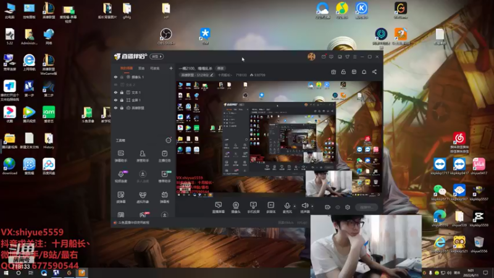Show the hidden 文本 2 source
The image size is (494, 278).
point(115,85)
